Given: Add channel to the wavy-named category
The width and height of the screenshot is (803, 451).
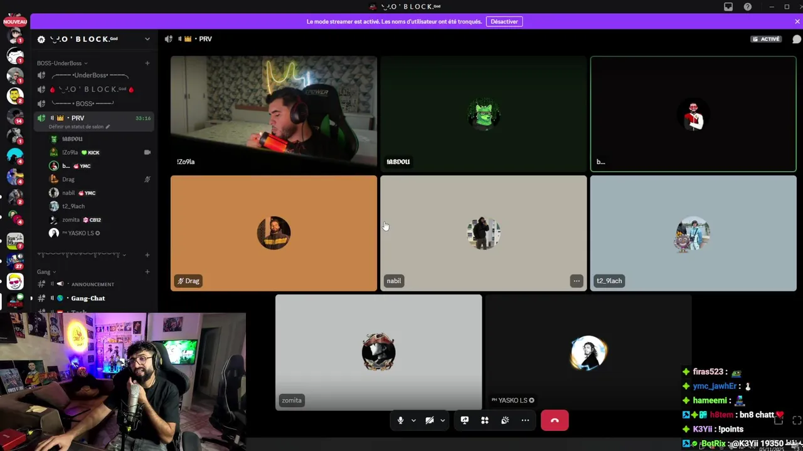Looking at the screenshot, I should pyautogui.click(x=147, y=255).
